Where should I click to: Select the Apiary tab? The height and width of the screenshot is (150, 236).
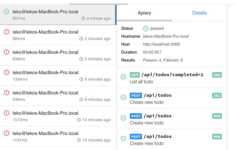144,13
